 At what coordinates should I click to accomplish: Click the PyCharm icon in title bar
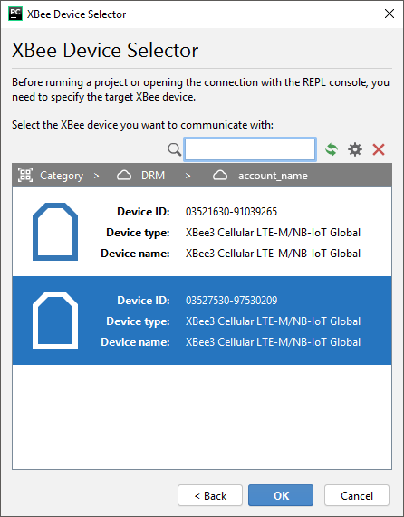tap(15, 14)
